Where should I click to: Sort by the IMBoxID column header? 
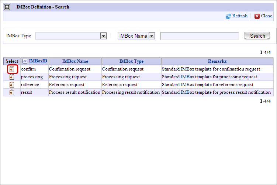pos(38,61)
